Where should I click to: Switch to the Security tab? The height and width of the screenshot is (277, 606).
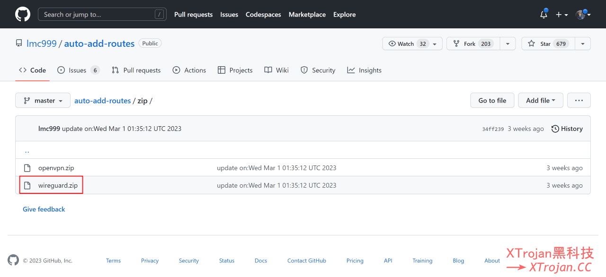click(318, 70)
